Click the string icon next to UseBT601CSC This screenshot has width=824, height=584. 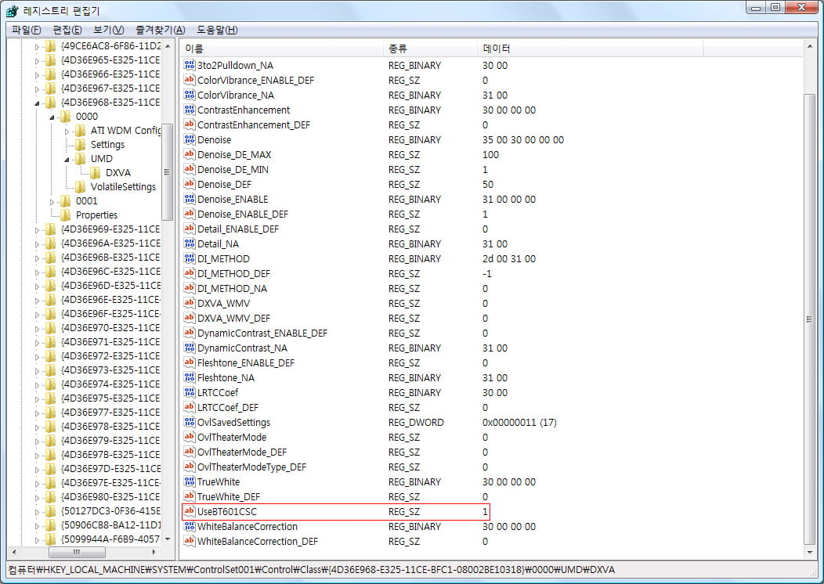point(189,511)
